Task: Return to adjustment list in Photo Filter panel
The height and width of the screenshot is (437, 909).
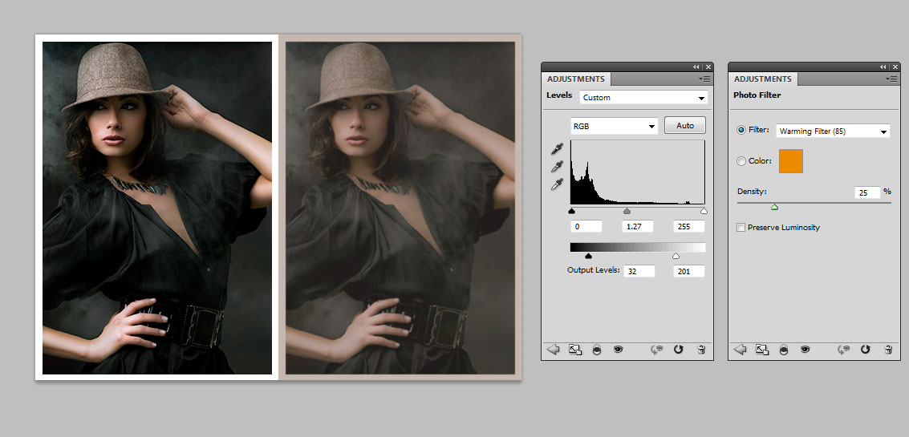Action: [740, 350]
